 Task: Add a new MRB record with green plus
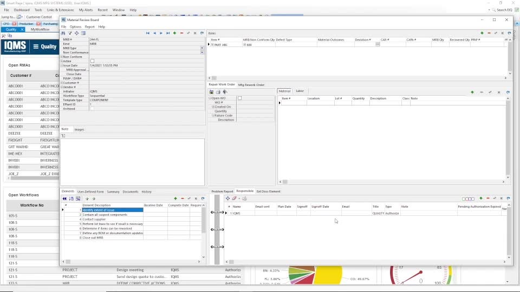175,33
